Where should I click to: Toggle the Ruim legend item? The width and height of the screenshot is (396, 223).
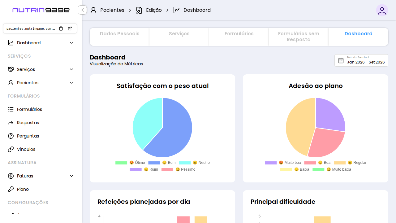[144, 169]
